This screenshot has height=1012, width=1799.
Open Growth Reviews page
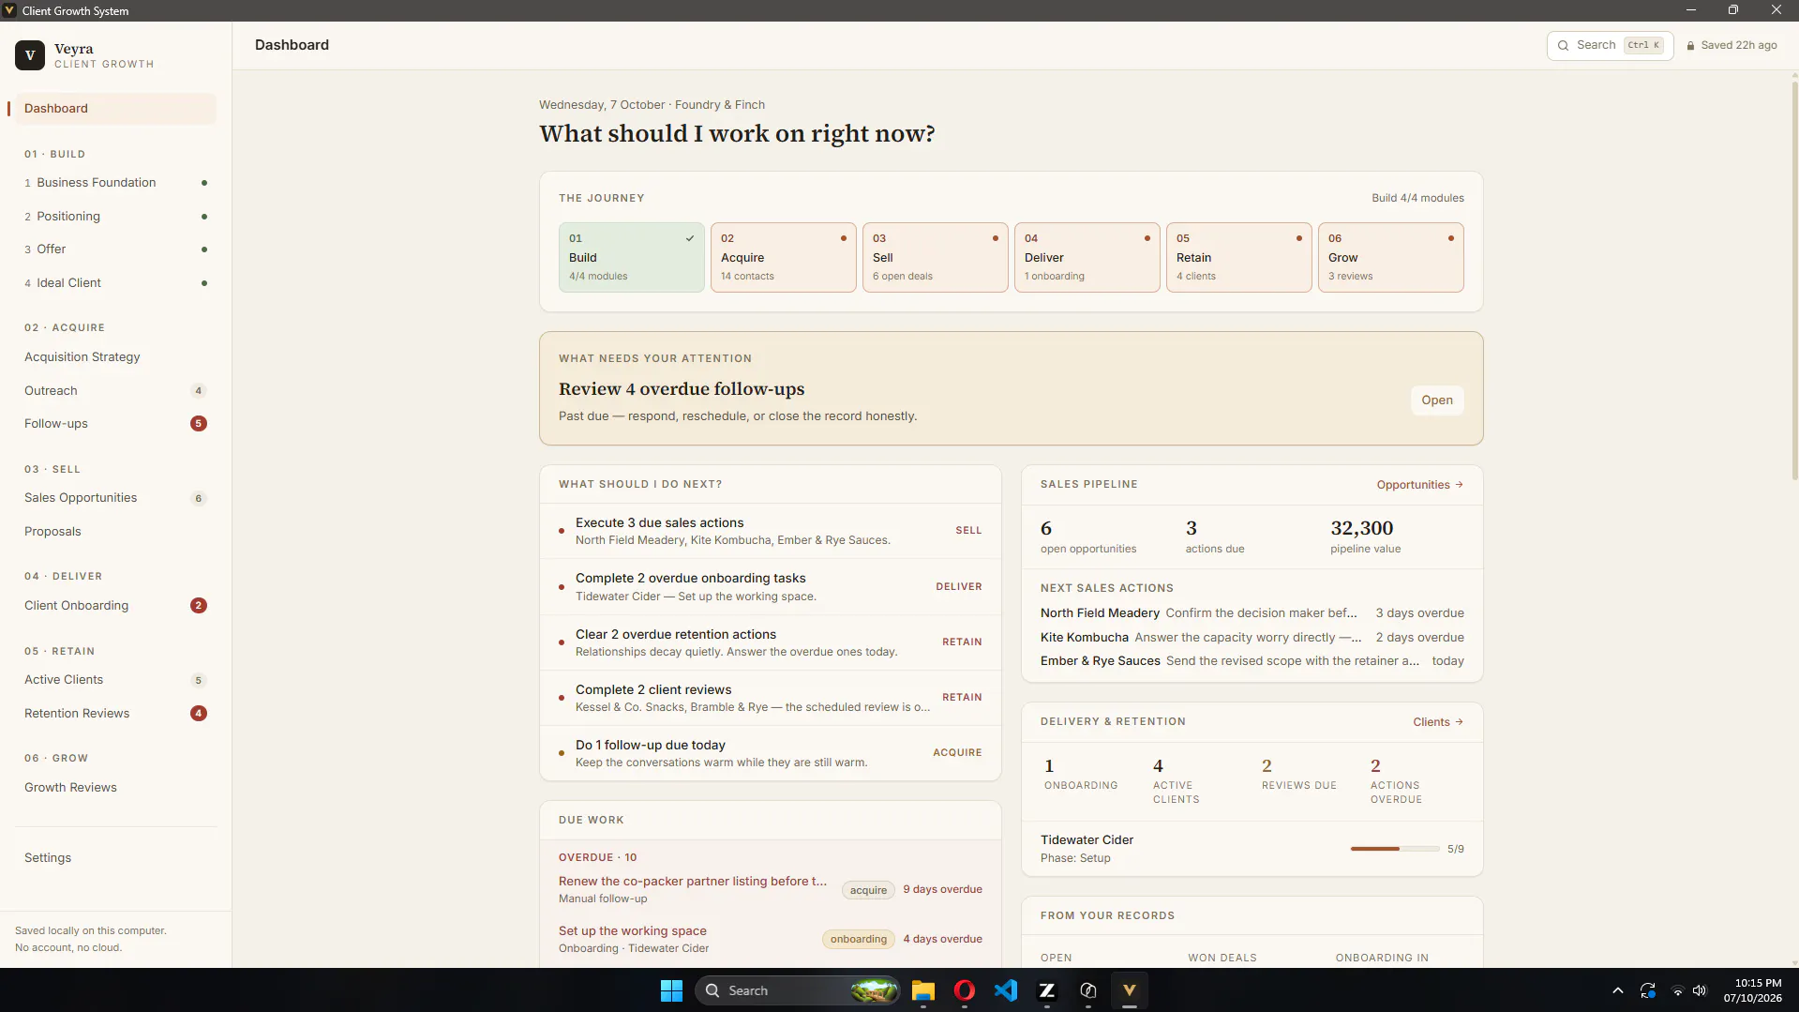click(115, 788)
